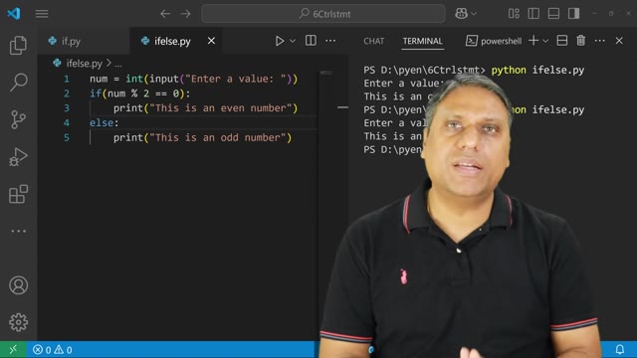637x358 pixels.
Task: Split the editor right
Action: pyautogui.click(x=311, y=41)
